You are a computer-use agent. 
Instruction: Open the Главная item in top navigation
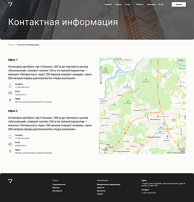pyautogui.click(x=108, y=5)
